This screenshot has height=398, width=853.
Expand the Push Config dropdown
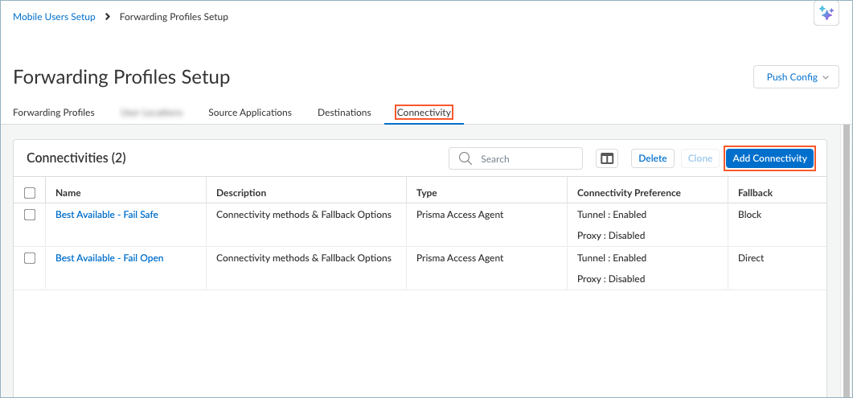[796, 77]
